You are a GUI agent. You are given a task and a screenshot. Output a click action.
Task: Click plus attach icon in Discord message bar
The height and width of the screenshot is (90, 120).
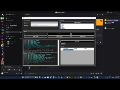pos(26,73)
